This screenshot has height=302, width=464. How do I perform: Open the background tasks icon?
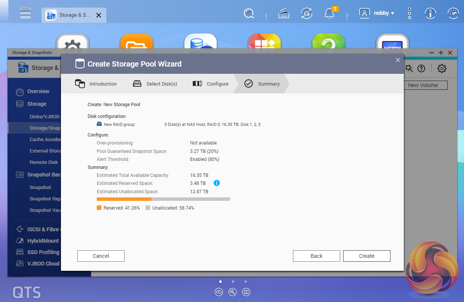coord(283,14)
